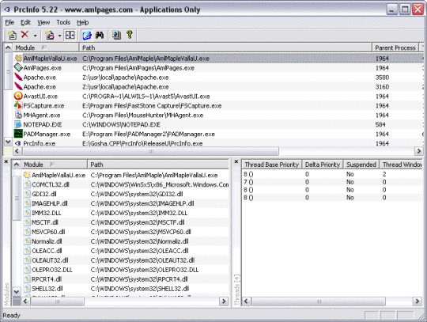427x322 pixels.
Task: Click the IMAGEHLP.dll module icon
Action: [27, 203]
